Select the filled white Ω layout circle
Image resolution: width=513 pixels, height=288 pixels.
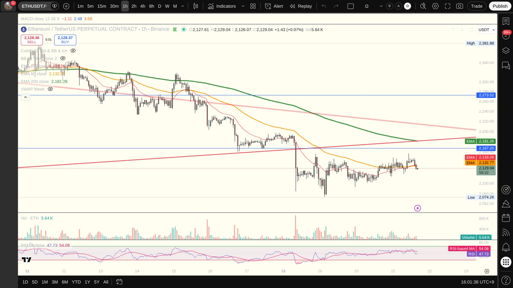click(408, 6)
